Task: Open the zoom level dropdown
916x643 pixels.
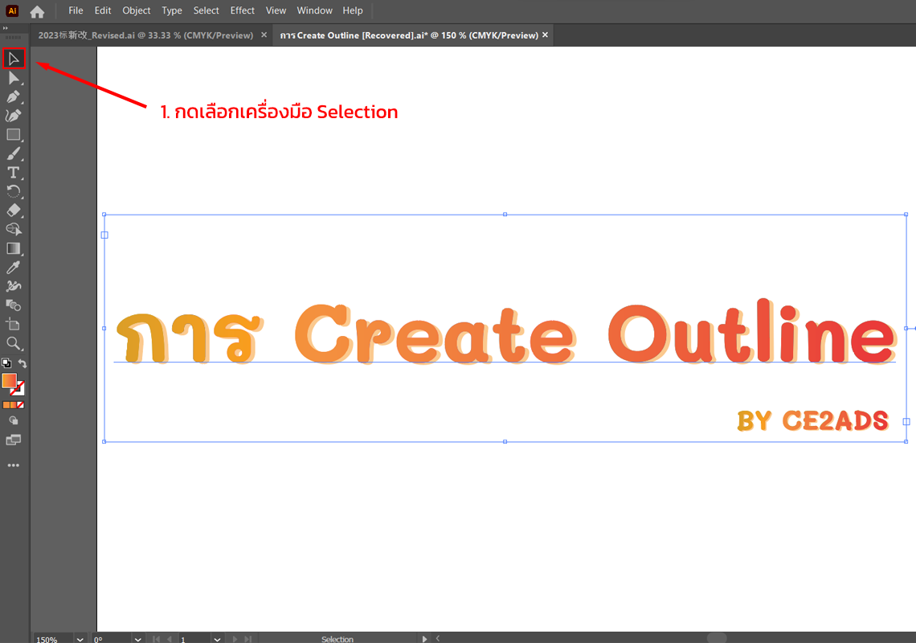Action: pyautogui.click(x=80, y=639)
